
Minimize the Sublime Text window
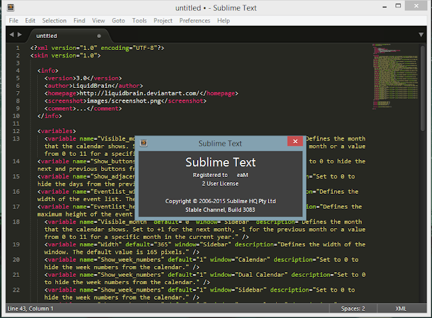[385, 6]
